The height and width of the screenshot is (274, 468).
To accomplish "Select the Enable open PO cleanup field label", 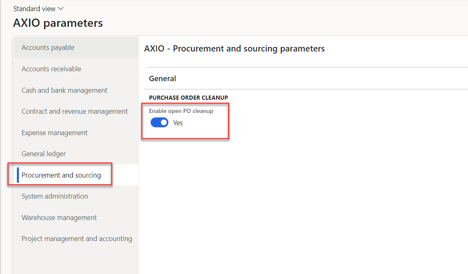I will pyautogui.click(x=181, y=111).
